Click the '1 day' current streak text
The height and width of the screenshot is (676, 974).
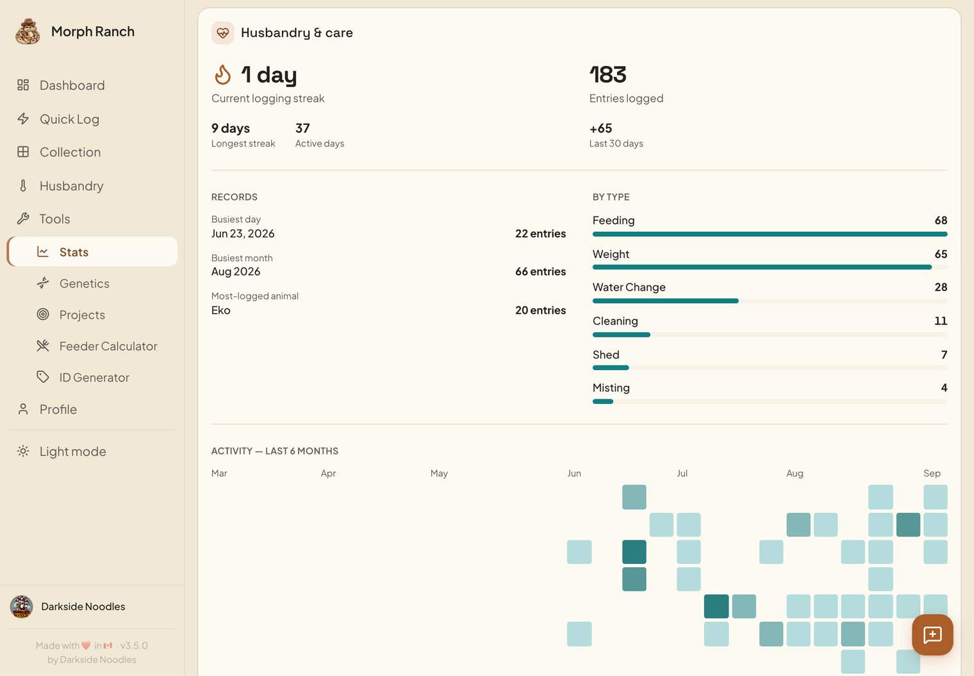pos(269,75)
